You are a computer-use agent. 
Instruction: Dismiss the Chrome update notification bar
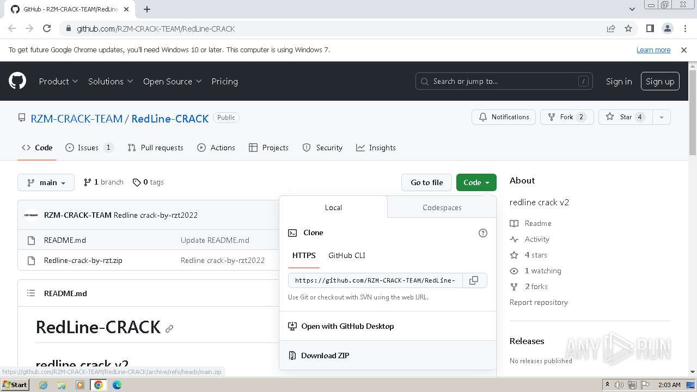coord(684,50)
